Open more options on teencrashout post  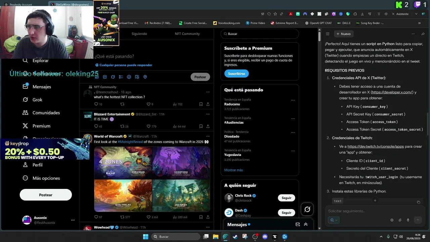pyautogui.click(x=208, y=92)
